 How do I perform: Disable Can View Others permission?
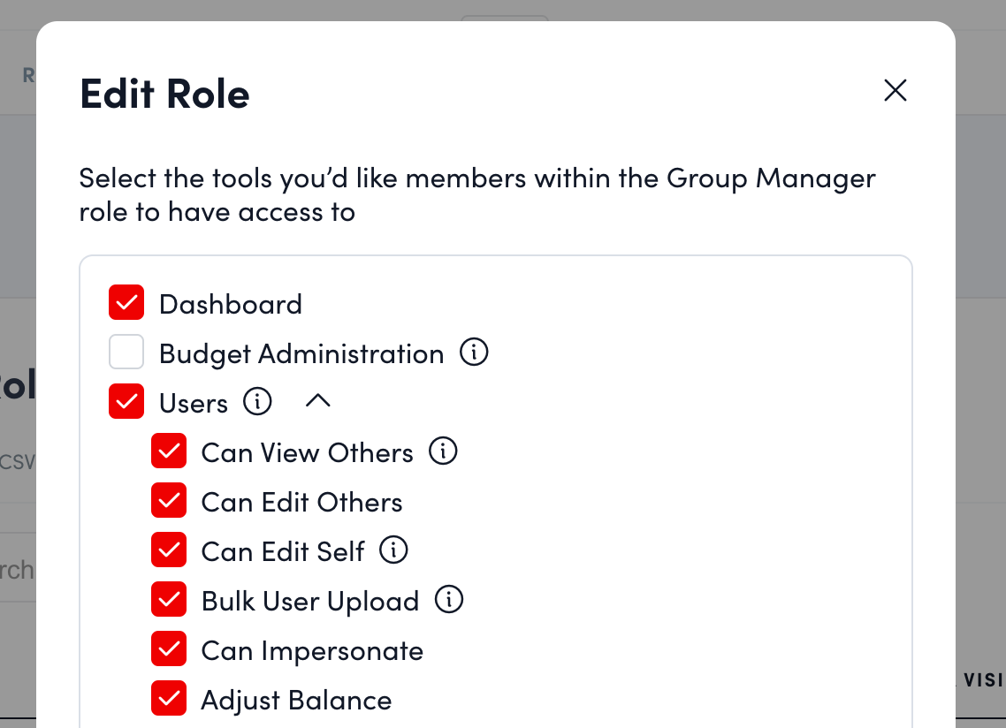169,451
